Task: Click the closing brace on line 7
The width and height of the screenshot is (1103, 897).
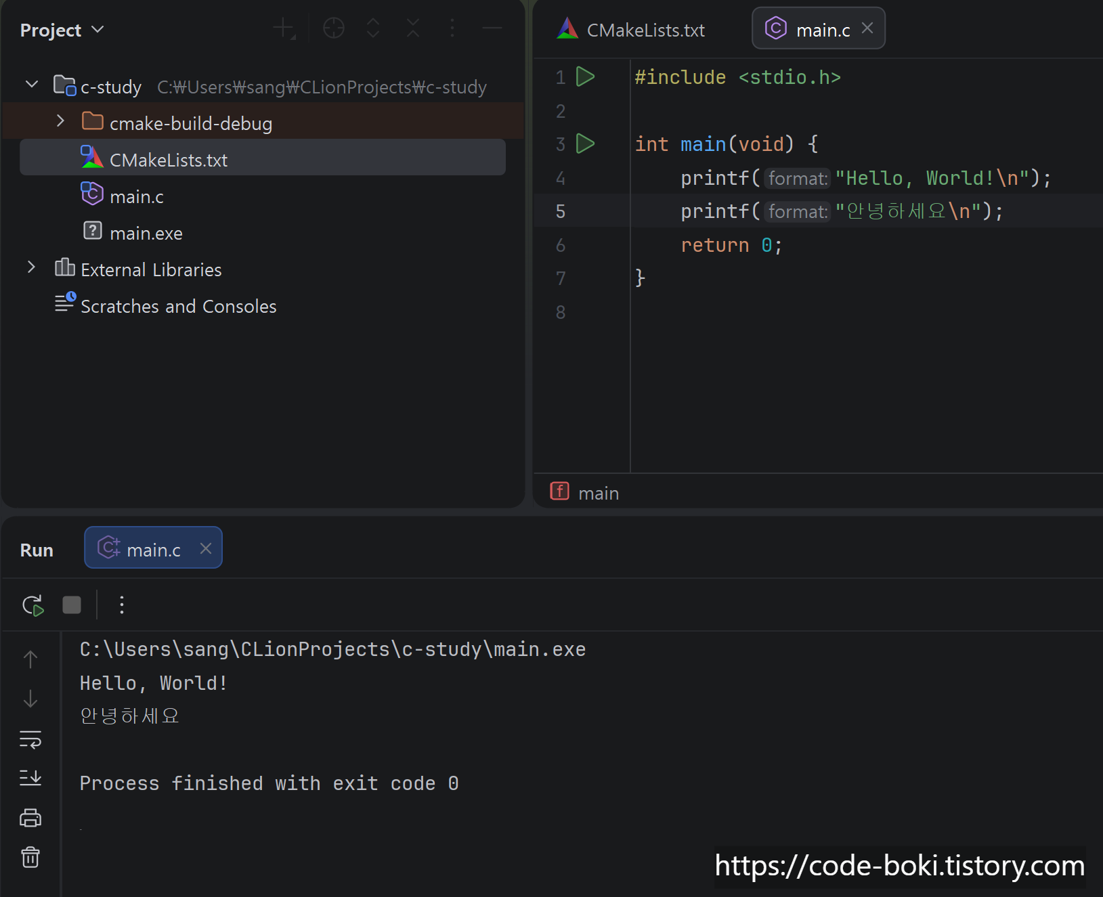Action: pos(640,278)
